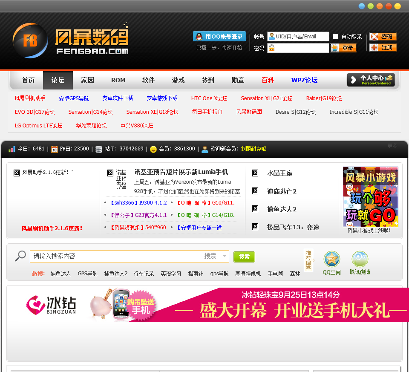
Task: Click the members smiley icon
Action: (x=153, y=149)
